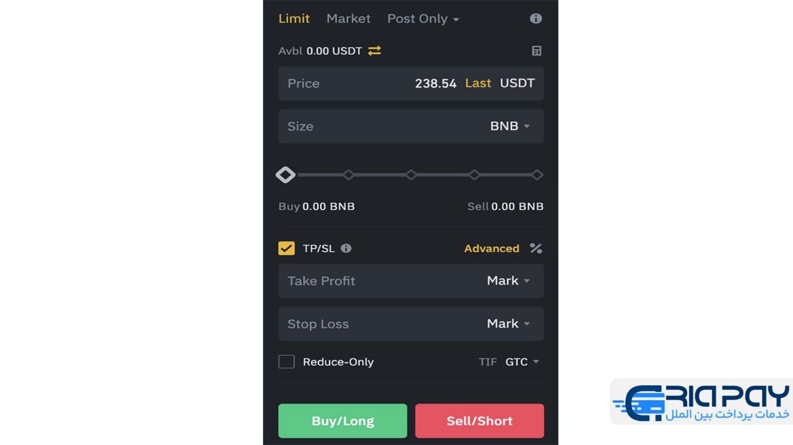The width and height of the screenshot is (793, 445).
Task: Open the Advanced TP/SL link
Action: (491, 249)
